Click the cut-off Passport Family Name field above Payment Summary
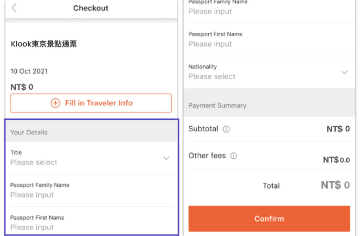This screenshot has width=363, height=236. click(210, 11)
